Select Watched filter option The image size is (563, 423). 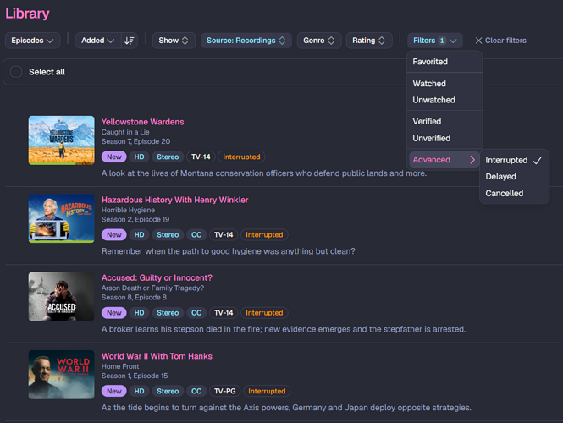pos(444,84)
